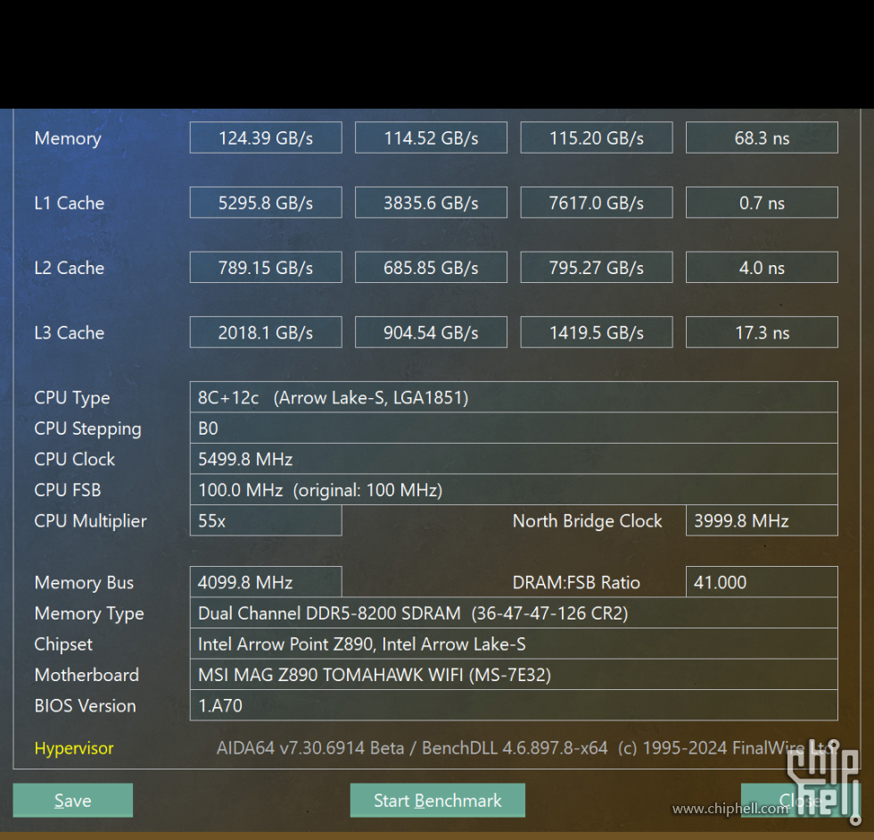Click the CPU Clock label
This screenshot has width=874, height=840.
74,459
